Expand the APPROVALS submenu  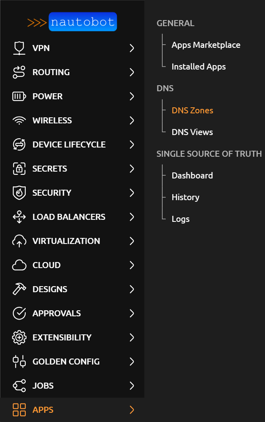[132, 313]
